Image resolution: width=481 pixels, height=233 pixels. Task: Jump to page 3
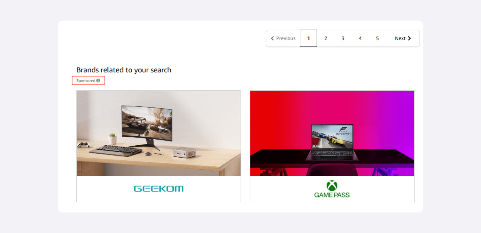[343, 38]
